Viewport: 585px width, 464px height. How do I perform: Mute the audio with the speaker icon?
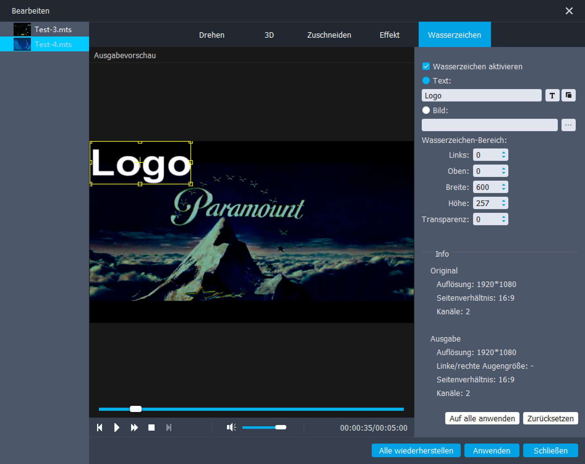click(232, 427)
